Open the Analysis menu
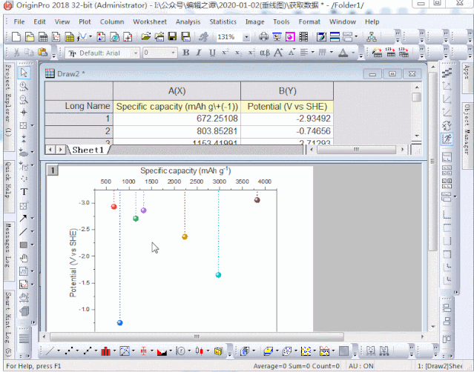The image size is (474, 372). (188, 21)
